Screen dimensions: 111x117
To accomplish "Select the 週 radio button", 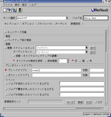I will coord(80,61).
